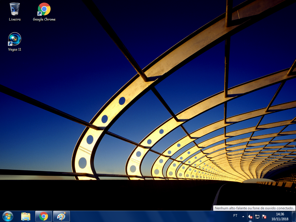Click the empty taskbar area beside Paint
The height and width of the screenshot is (222, 296).
click(x=145, y=216)
